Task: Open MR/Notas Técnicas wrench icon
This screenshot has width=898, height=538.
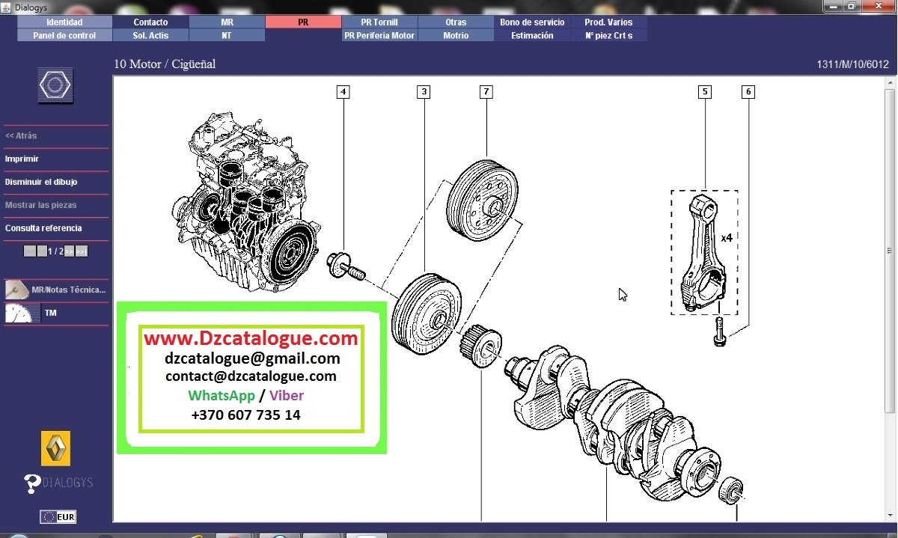Action: click(17, 290)
